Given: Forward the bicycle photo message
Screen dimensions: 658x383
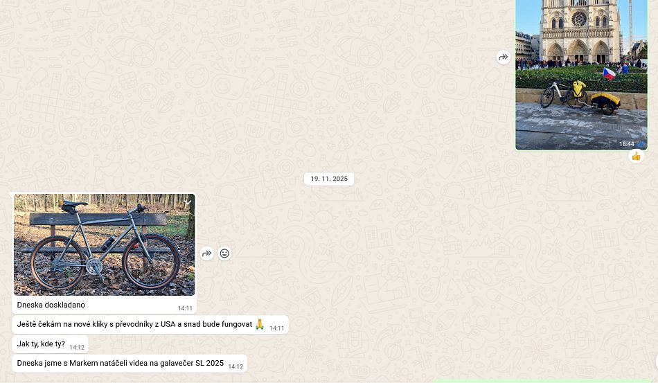Looking at the screenshot, I should point(206,253).
